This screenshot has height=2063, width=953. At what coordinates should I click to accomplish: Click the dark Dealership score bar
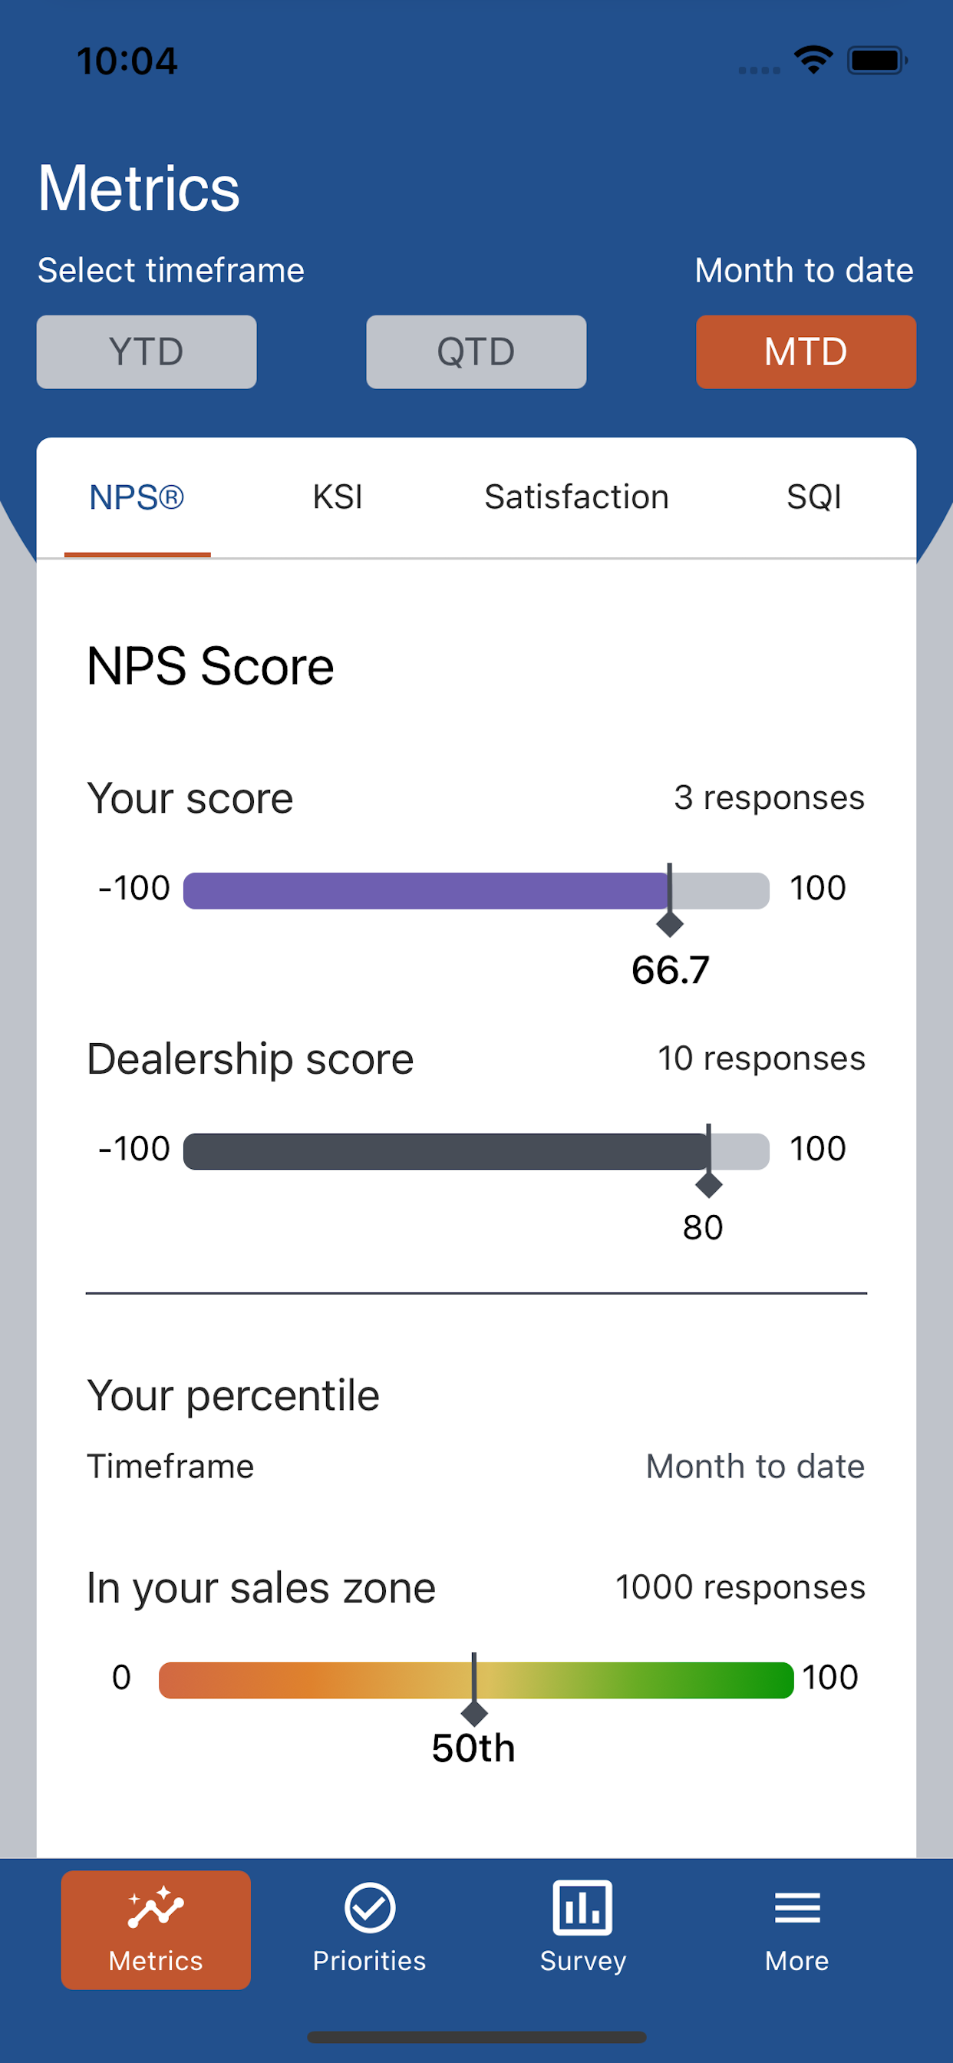pyautogui.click(x=476, y=1150)
